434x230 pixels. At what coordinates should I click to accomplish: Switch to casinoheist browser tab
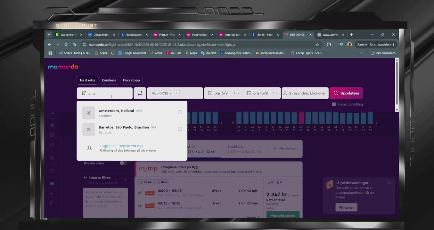click(69, 34)
